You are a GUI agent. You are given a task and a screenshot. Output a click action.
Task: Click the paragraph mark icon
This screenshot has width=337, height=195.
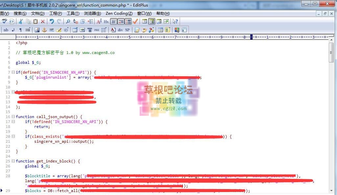pyautogui.click(x=20, y=30)
